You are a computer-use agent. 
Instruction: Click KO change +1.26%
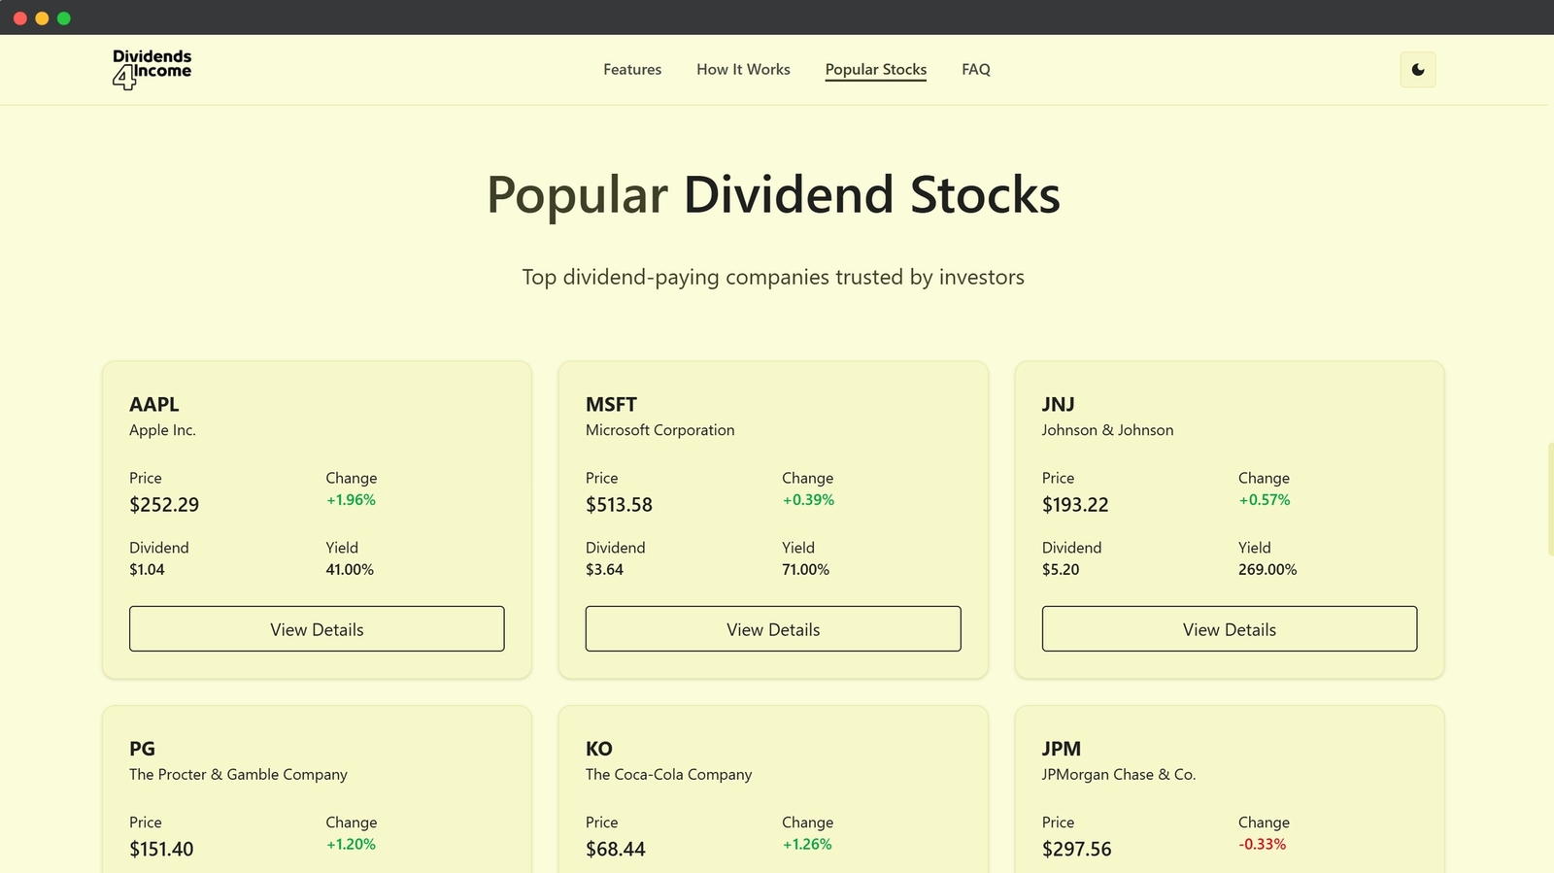[807, 845]
